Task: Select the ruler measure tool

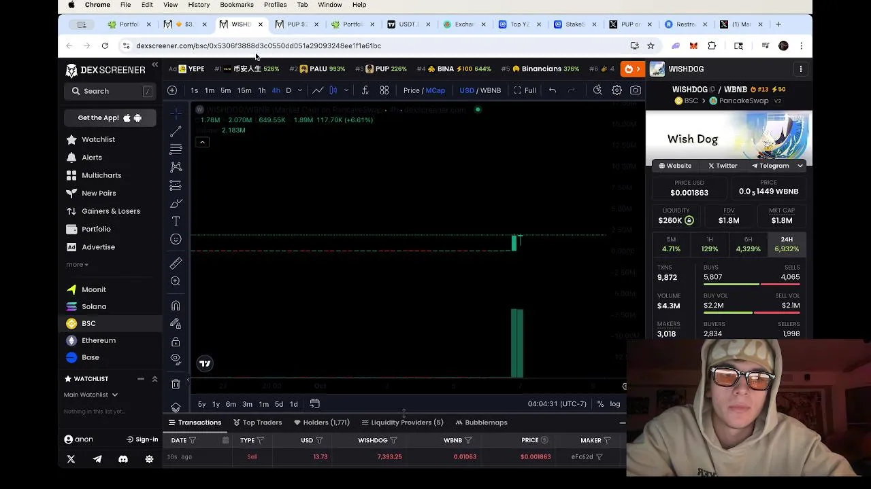Action: pos(176,263)
